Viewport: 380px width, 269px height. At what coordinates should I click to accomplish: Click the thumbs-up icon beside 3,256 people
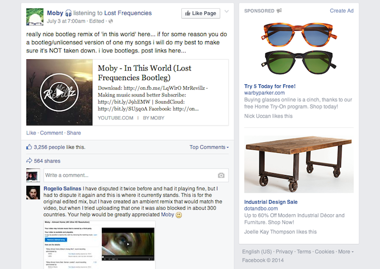pos(29,147)
